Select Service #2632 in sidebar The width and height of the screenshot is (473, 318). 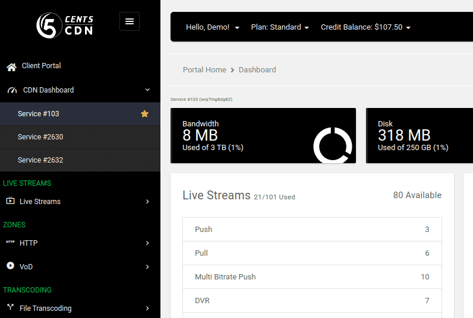point(80,160)
